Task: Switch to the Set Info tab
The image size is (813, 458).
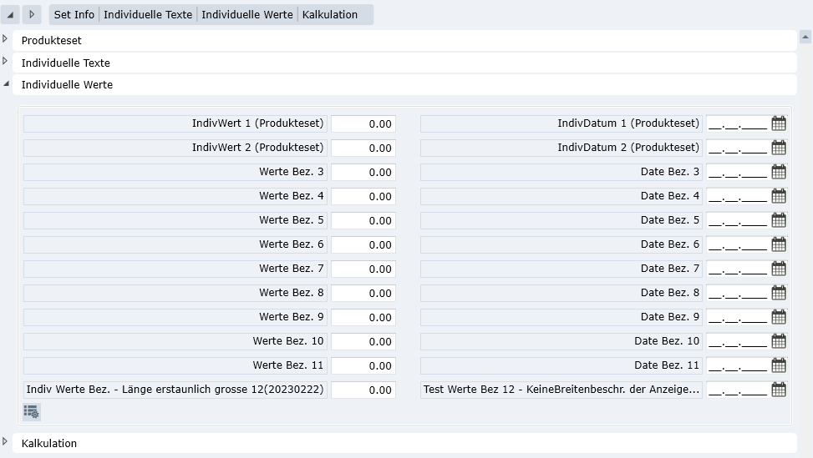Action: click(74, 15)
